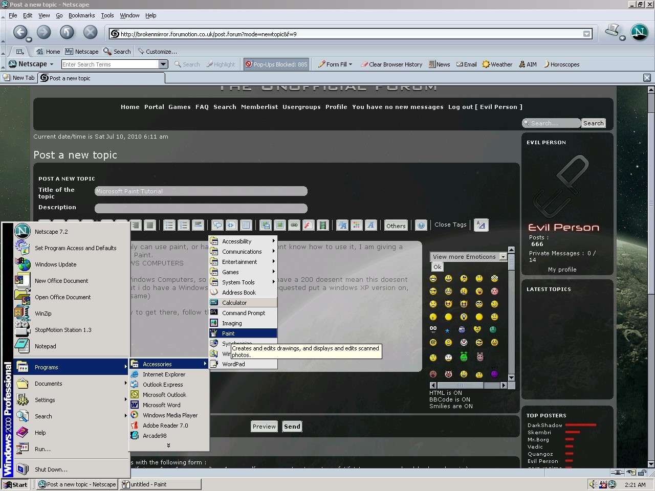Switch to the New Tab tab
The height and width of the screenshot is (491, 655).
pos(19,78)
